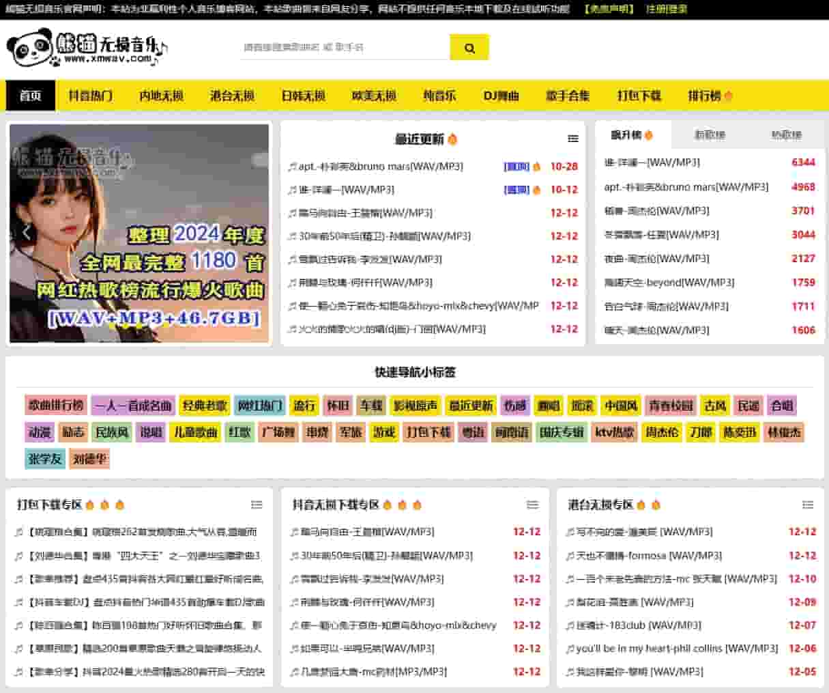Open the 免责声明 link in top bar

coord(609,9)
